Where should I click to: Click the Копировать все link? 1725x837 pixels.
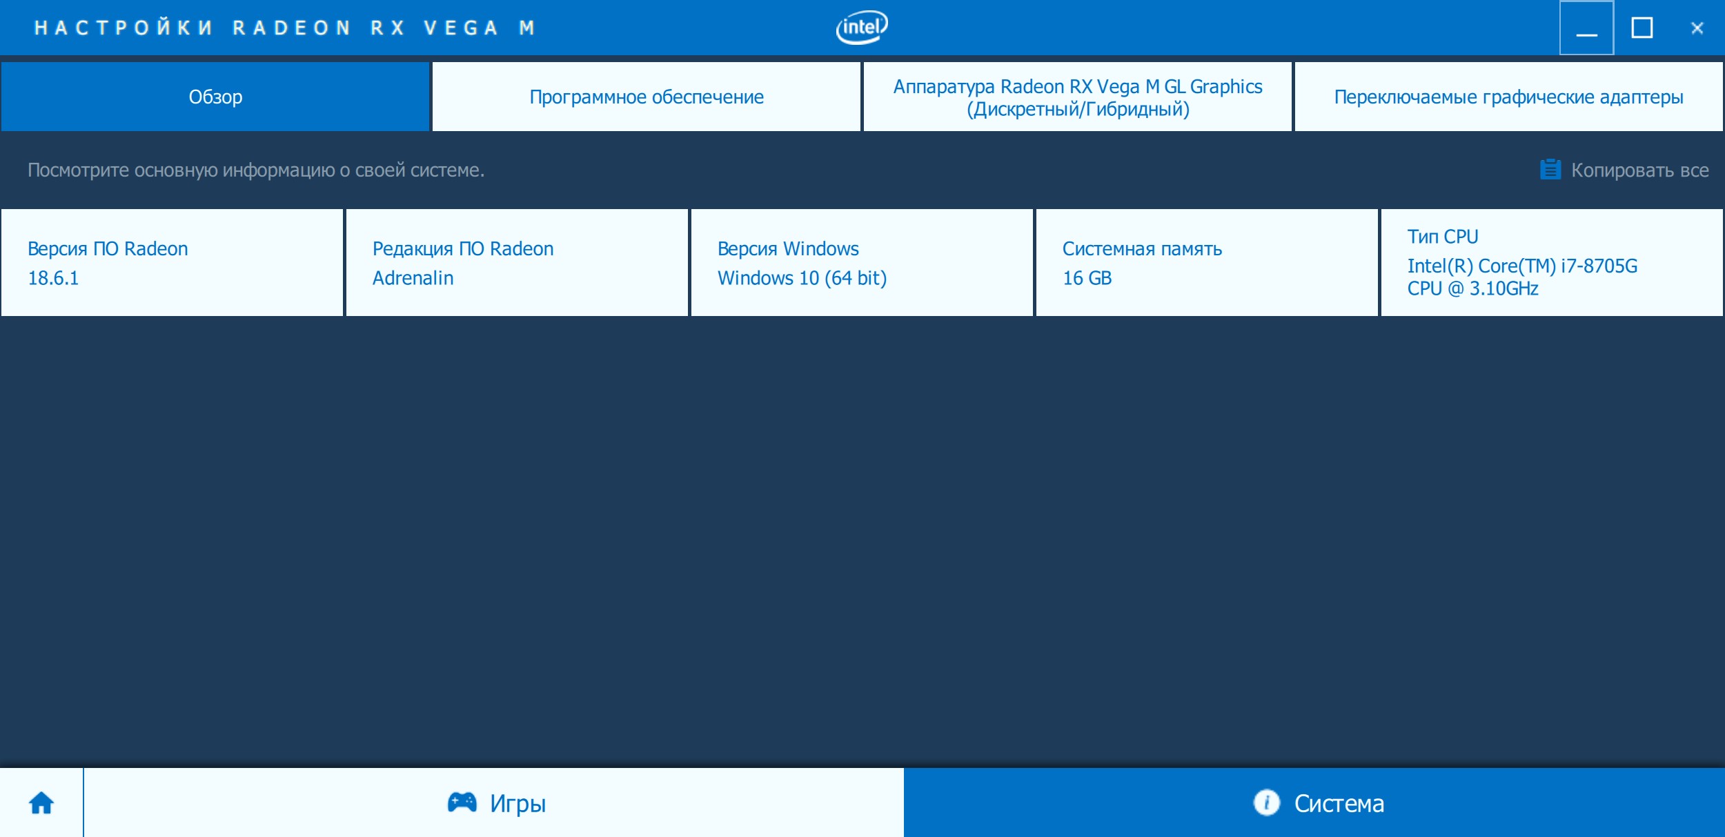pos(1639,170)
